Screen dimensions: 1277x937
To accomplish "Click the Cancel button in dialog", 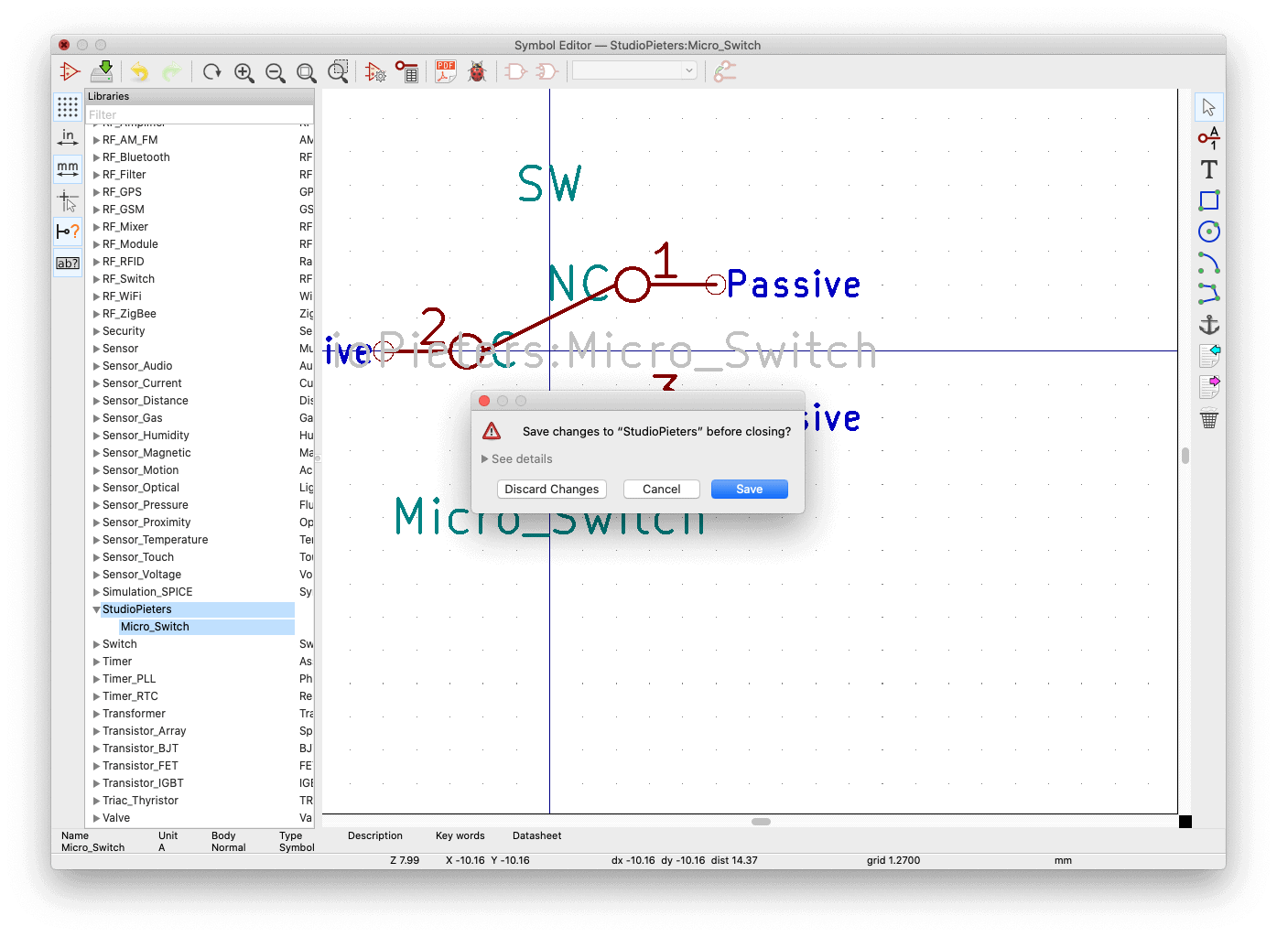I will 662,490.
